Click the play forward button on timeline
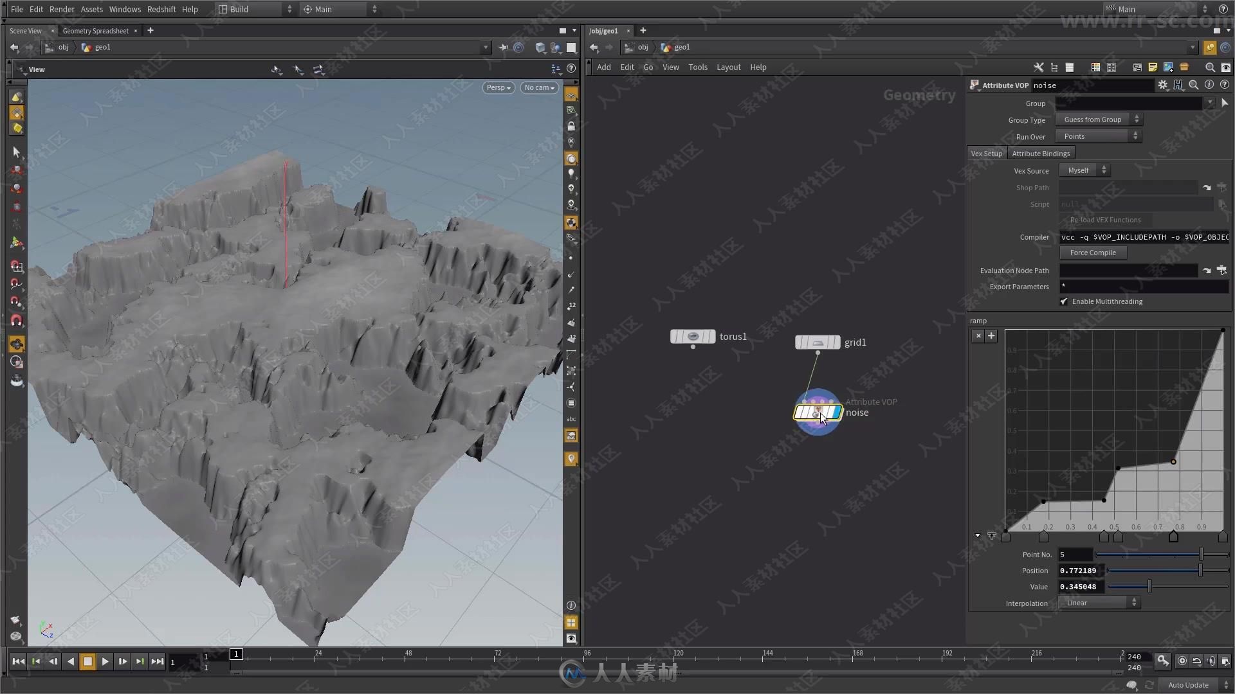This screenshot has height=694, width=1235. pyautogui.click(x=105, y=661)
